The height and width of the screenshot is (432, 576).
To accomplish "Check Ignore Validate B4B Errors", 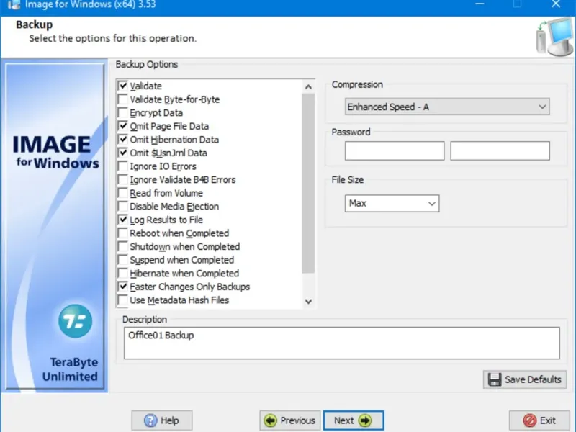I will click(123, 179).
